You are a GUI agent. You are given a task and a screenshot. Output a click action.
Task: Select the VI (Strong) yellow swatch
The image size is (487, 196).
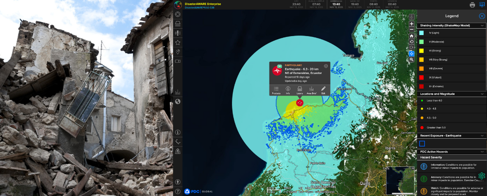pyautogui.click(x=422, y=50)
